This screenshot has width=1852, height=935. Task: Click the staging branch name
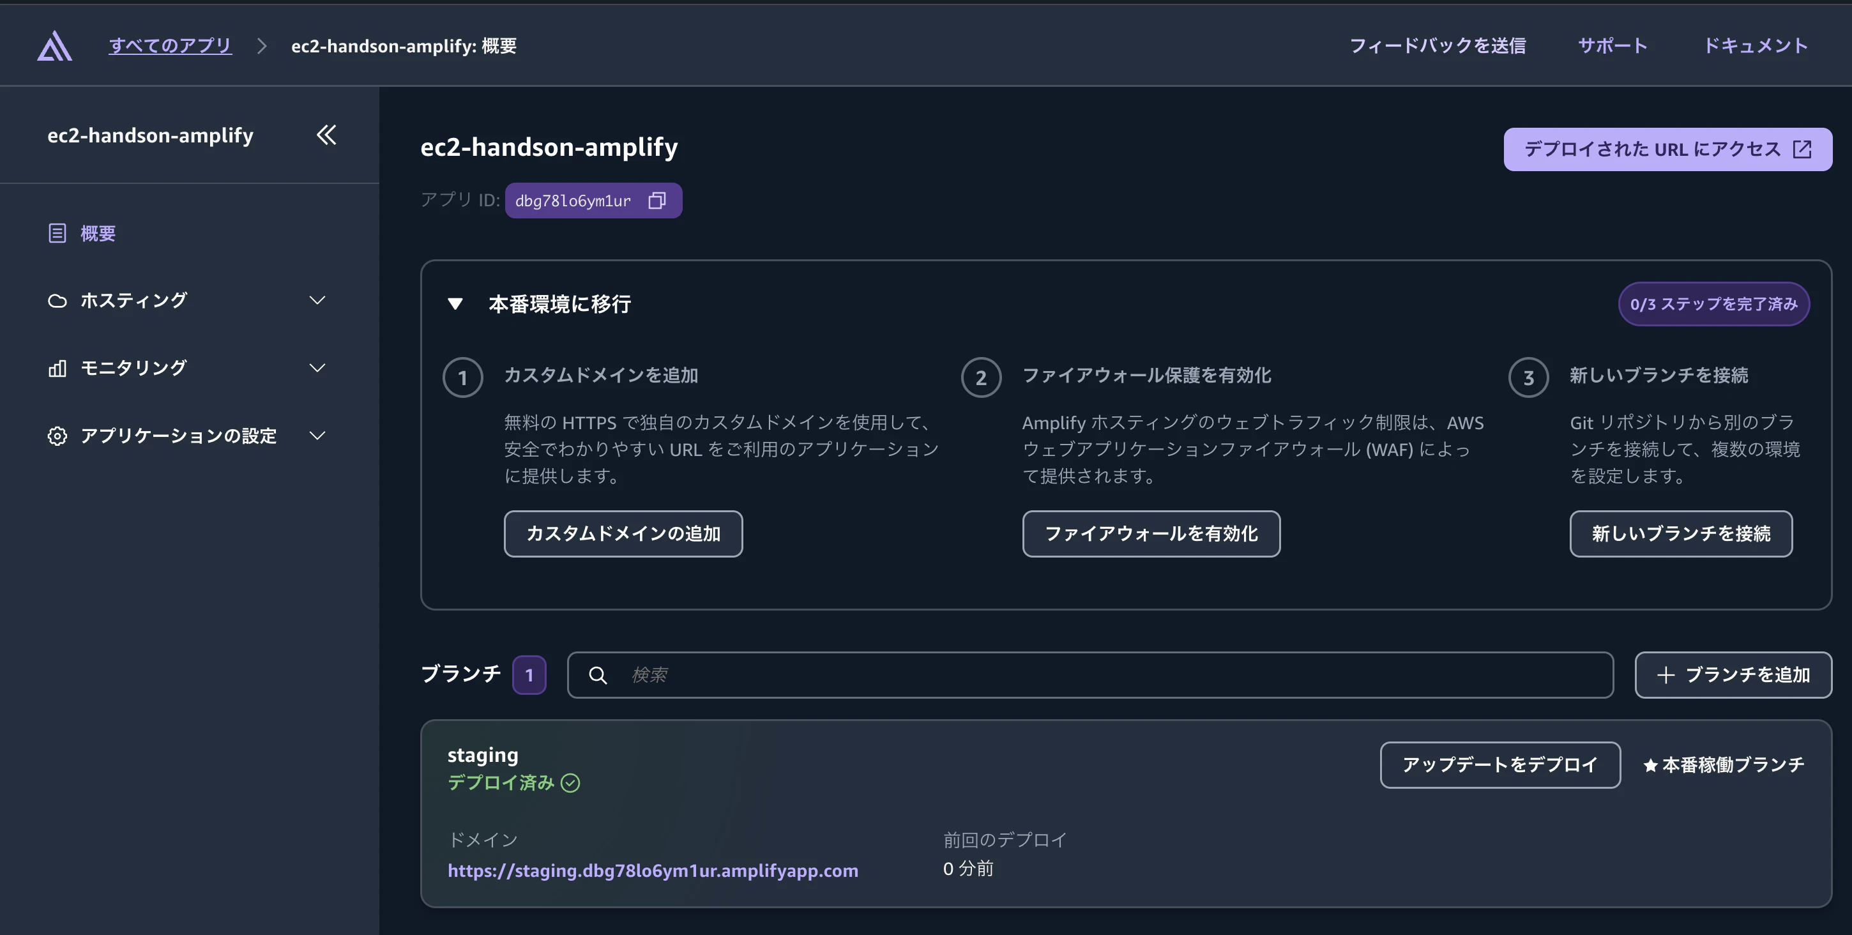coord(483,754)
